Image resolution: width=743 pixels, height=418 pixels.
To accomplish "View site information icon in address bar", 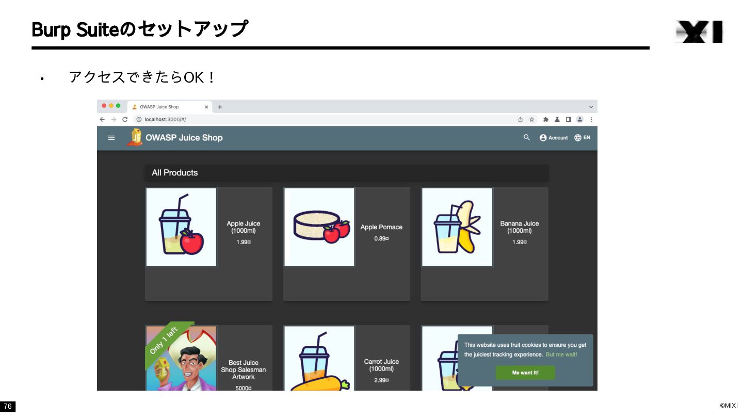I will click(139, 119).
